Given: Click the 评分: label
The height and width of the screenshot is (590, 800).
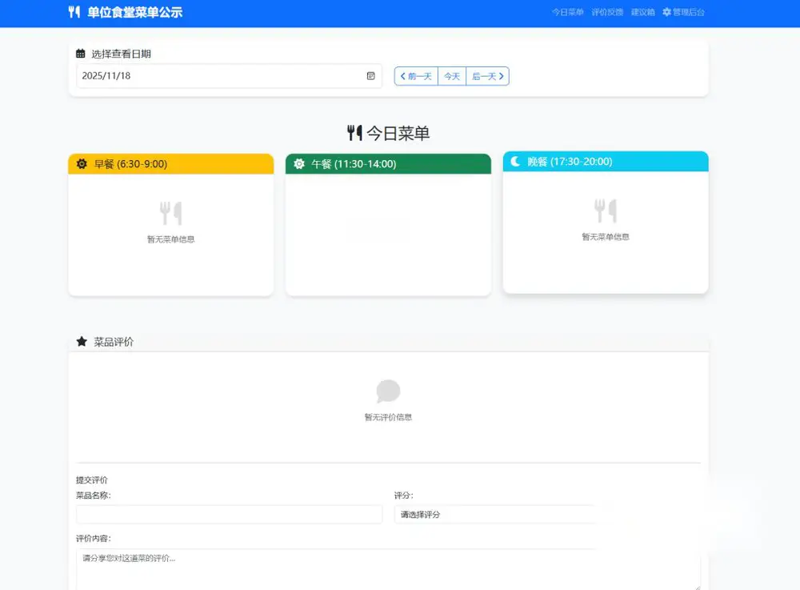Looking at the screenshot, I should click(403, 495).
